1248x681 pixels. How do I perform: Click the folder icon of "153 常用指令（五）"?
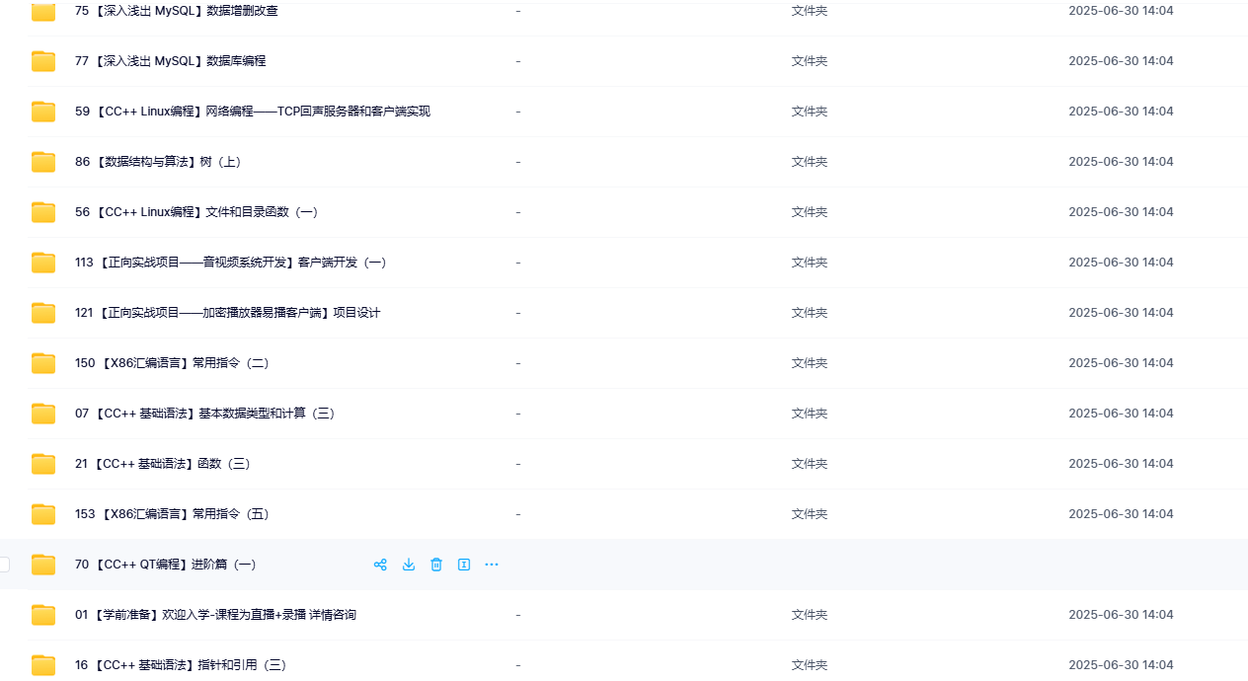pos(42,513)
